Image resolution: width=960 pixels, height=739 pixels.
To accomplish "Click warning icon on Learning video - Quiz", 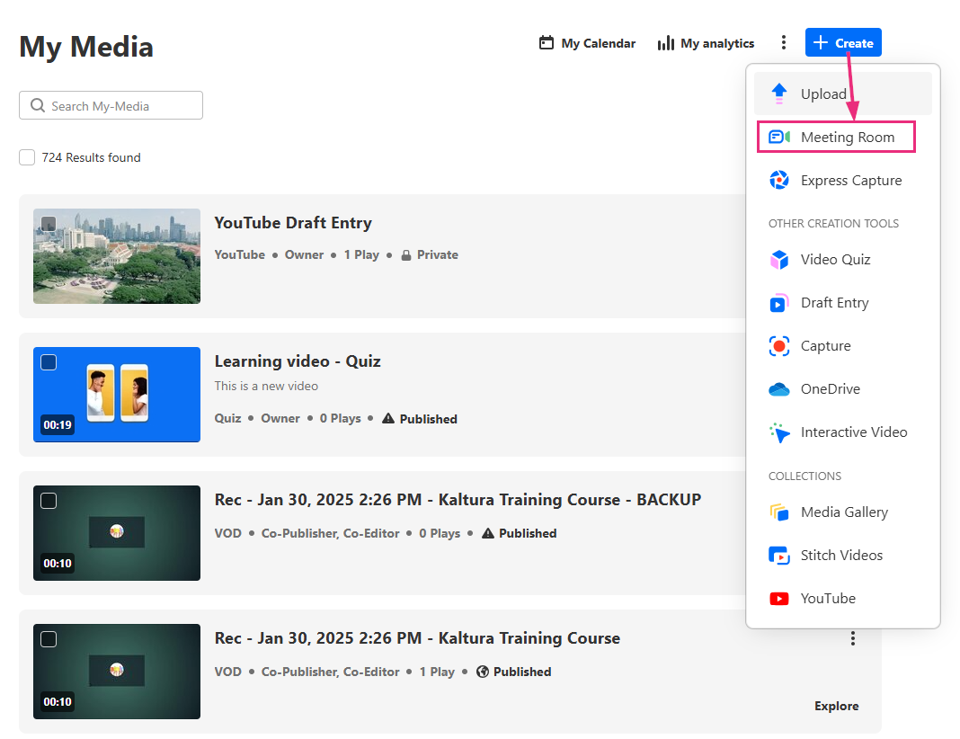I will (x=387, y=418).
